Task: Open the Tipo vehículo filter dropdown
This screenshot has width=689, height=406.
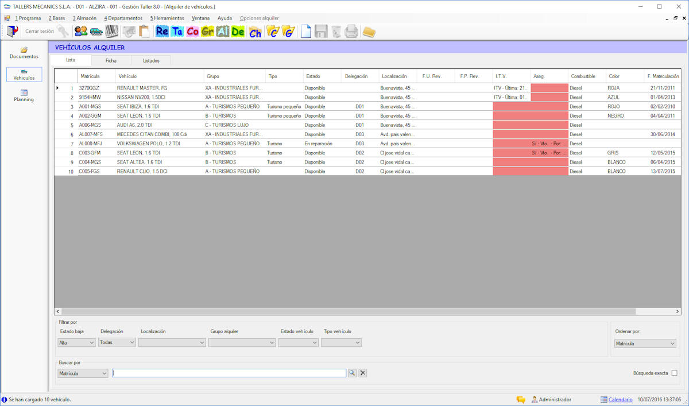Action: tap(341, 342)
